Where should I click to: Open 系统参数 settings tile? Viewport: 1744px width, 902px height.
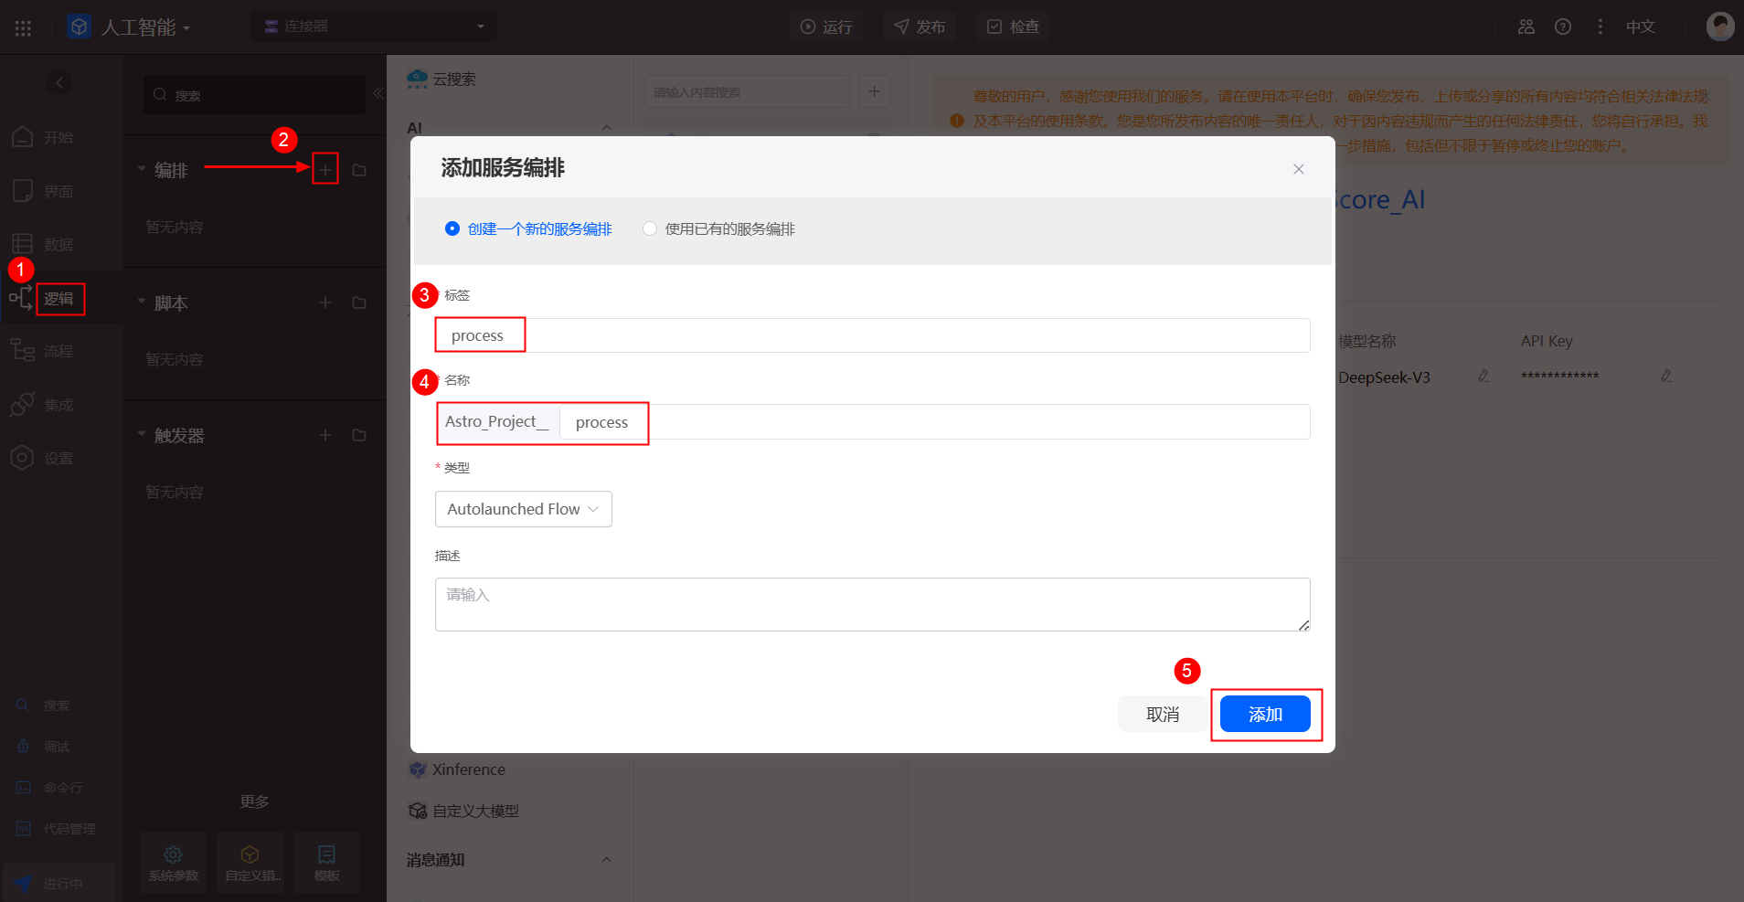173,863
